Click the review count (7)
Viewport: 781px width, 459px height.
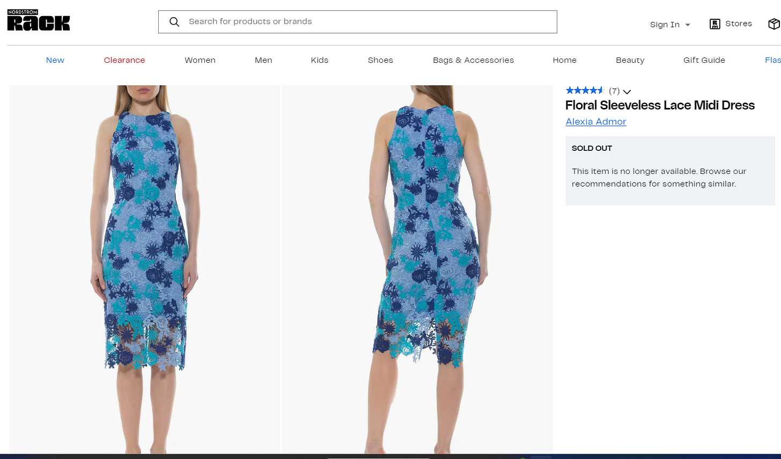[614, 91]
